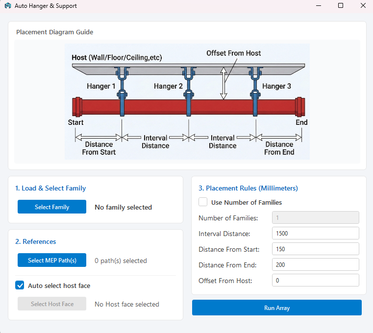Click the Select Family button
The image size is (373, 333).
pos(52,207)
